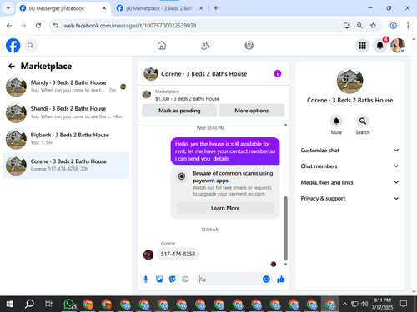Open the Facebook logo home link

click(13, 46)
